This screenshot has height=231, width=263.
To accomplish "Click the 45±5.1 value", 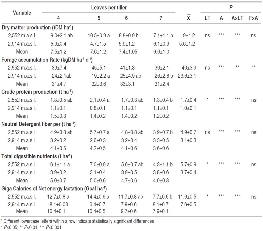I will point(99,68).
